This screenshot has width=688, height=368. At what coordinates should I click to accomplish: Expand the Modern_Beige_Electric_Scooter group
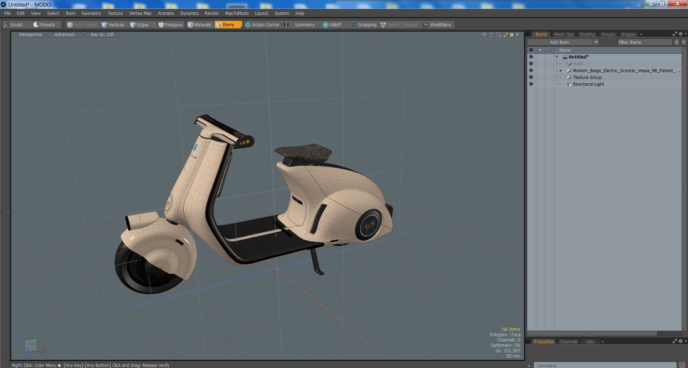coord(561,71)
